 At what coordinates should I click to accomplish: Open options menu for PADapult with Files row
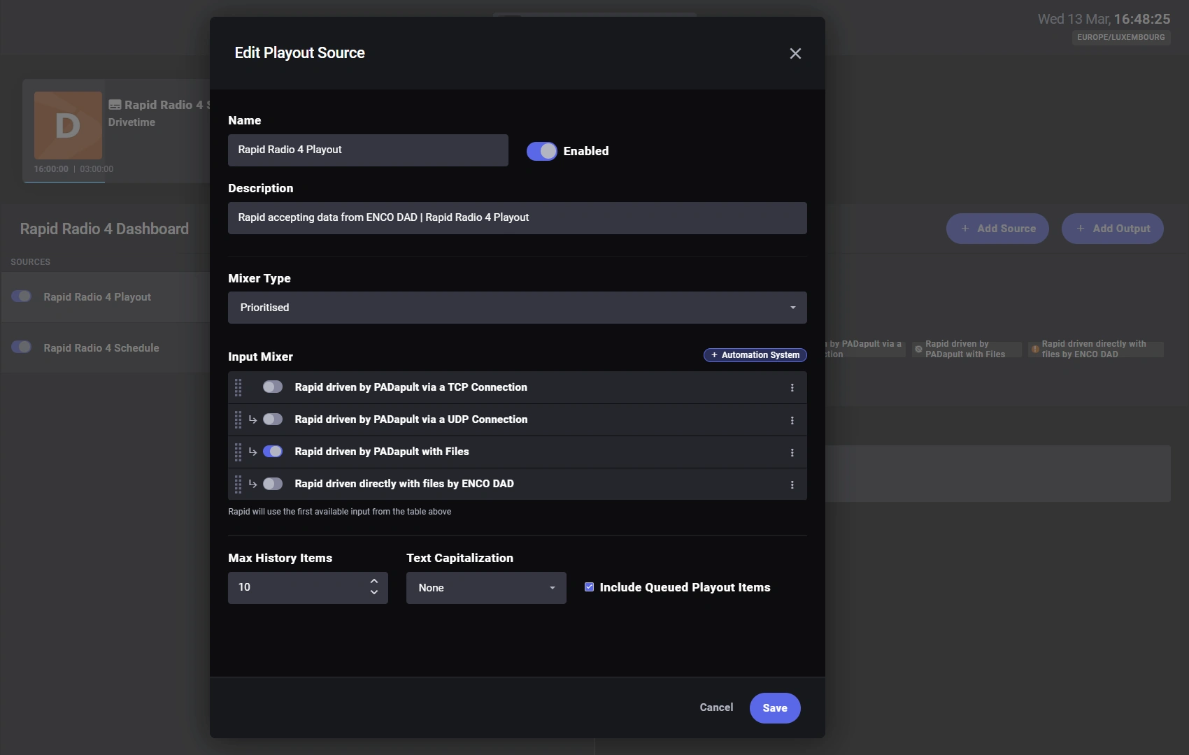792,452
